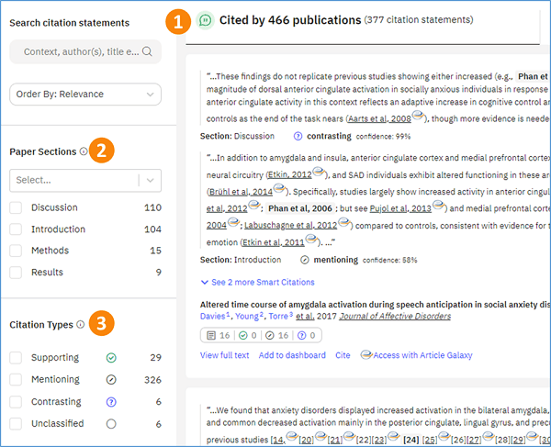Screen dimensions: 551x447
Task: Enable the Mentioning citation type filter
Action: click(x=16, y=380)
